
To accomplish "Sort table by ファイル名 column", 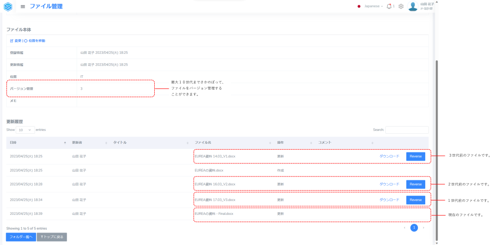I will (203, 142).
